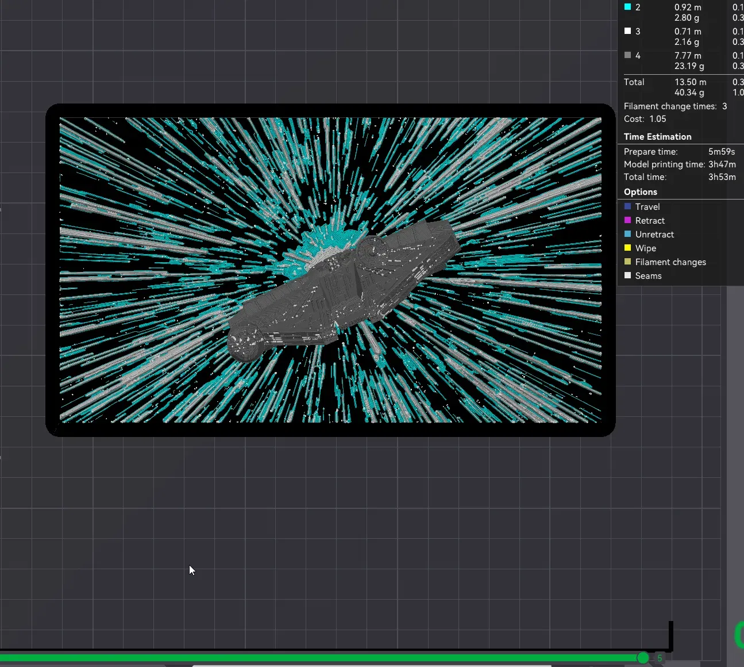744x667 pixels.
Task: Click the Time Estimation section header
Action: [x=657, y=137]
